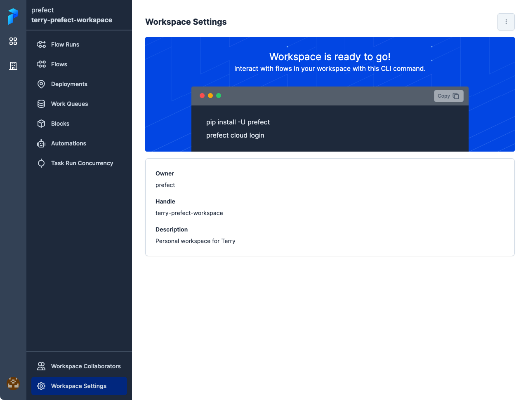528x400 pixels.
Task: Click the red terminal window dot
Action: pos(202,96)
